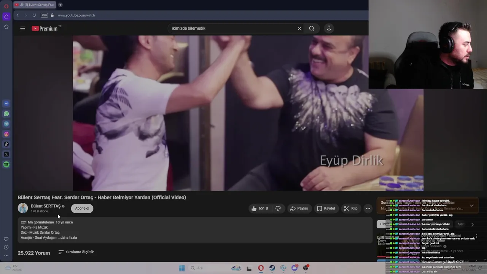Open history clock icon in Opera sidebar

coord(6,247)
